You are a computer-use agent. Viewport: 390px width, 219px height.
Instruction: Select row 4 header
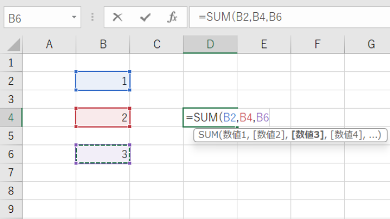point(11,118)
